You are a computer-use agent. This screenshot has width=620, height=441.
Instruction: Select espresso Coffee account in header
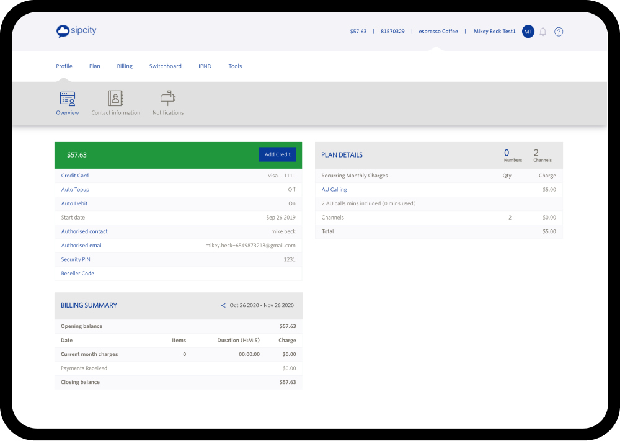coord(438,32)
